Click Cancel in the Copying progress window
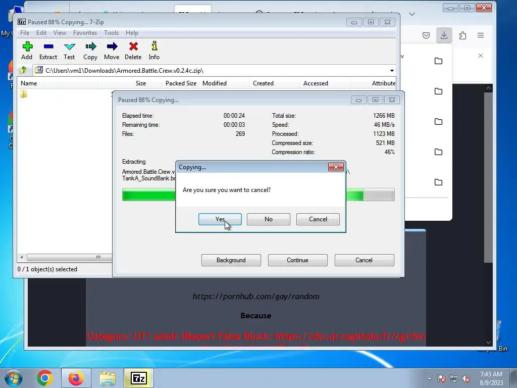 365,260
